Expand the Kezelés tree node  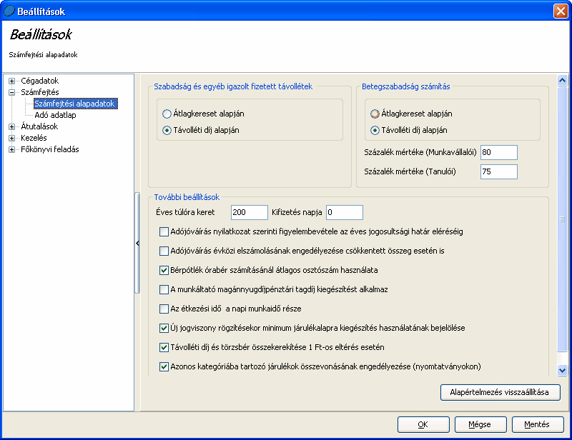coord(11,138)
